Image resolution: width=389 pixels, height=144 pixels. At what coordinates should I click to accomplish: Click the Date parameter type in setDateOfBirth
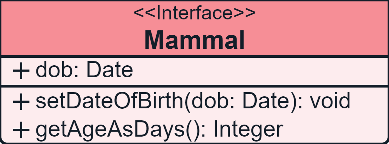(x=265, y=101)
